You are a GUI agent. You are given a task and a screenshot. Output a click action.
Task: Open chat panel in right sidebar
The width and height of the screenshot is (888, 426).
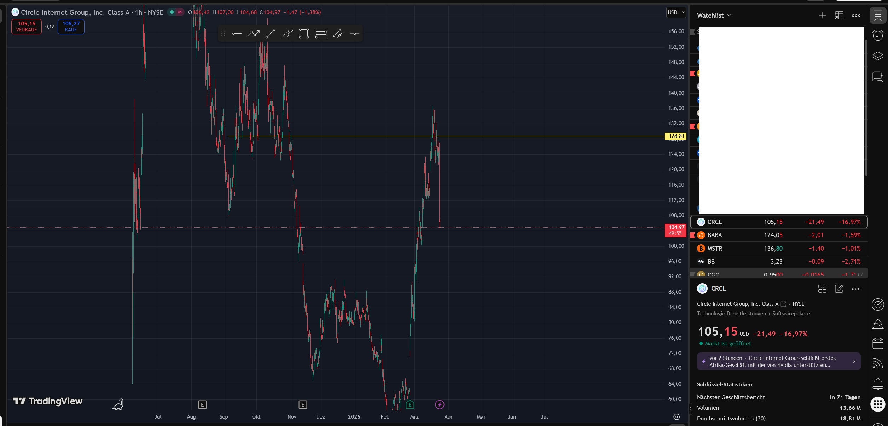[877, 77]
